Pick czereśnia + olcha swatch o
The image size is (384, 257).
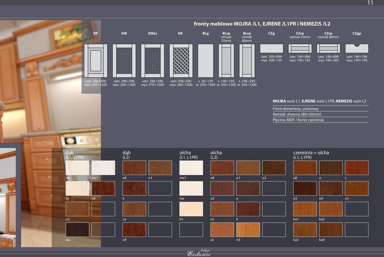(331, 168)
